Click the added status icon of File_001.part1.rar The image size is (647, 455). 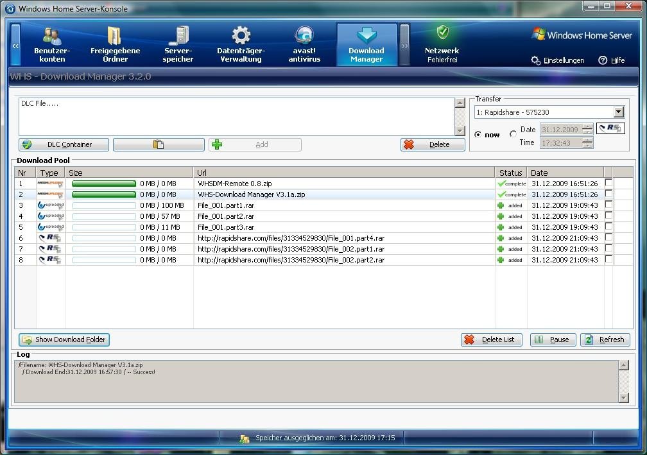[501, 205]
